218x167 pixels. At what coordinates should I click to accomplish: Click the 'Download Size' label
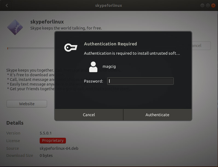click(20, 156)
